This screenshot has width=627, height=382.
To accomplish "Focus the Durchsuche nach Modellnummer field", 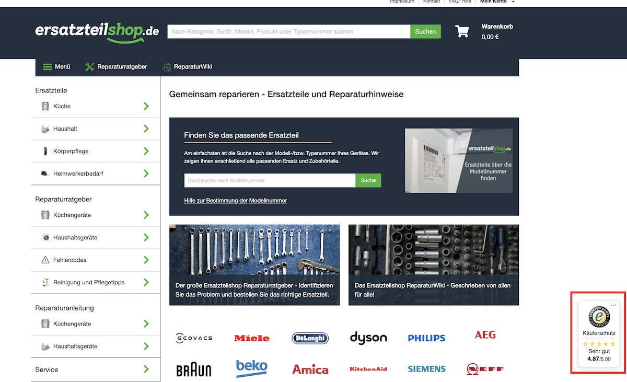I will (x=270, y=180).
